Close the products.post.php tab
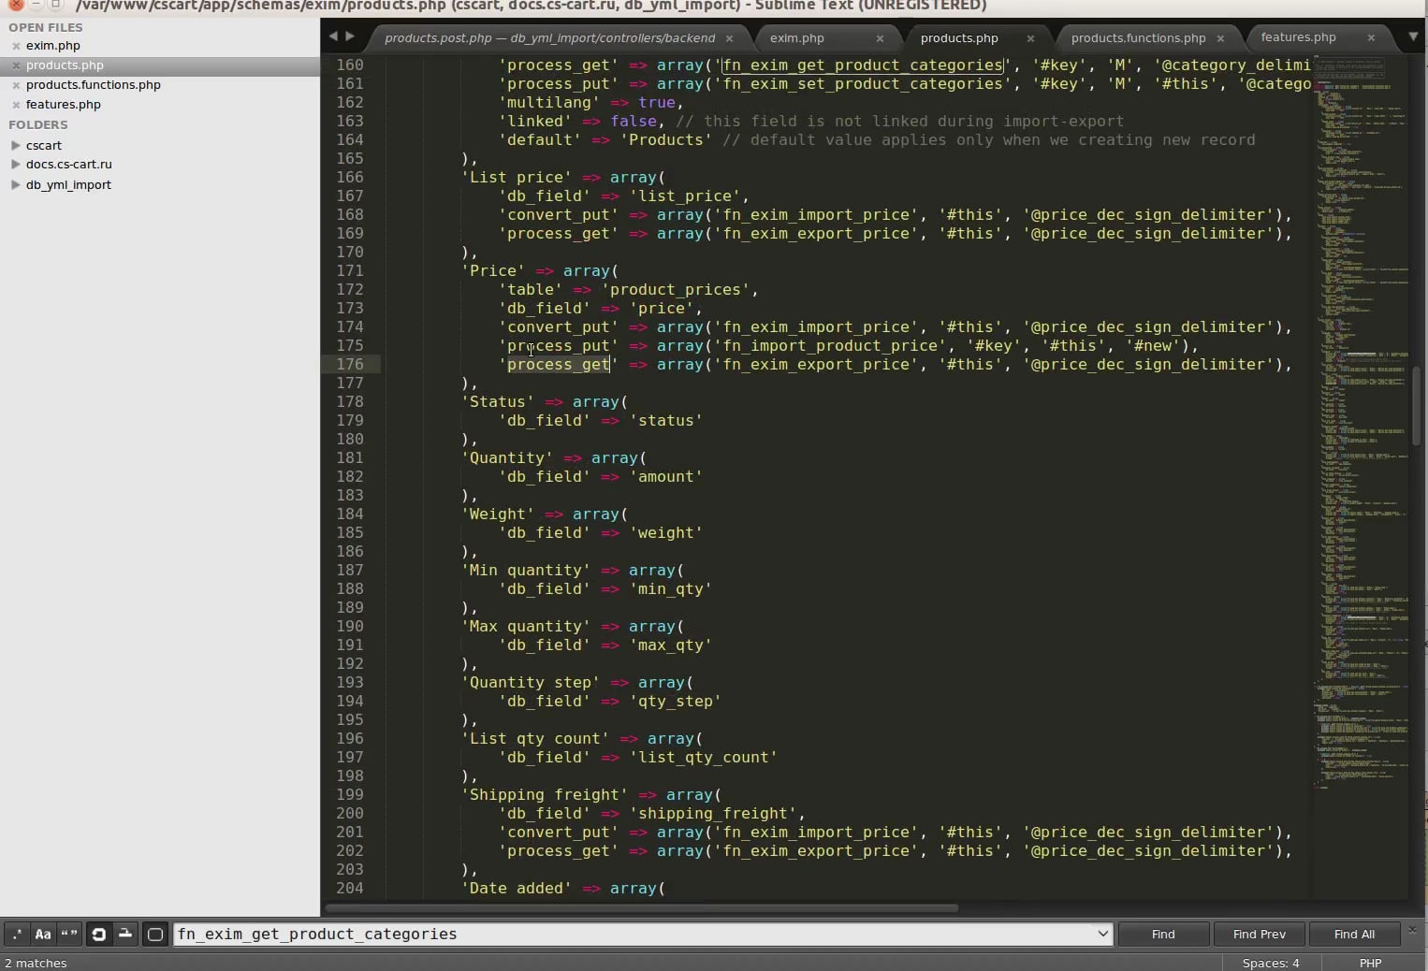 coord(729,38)
